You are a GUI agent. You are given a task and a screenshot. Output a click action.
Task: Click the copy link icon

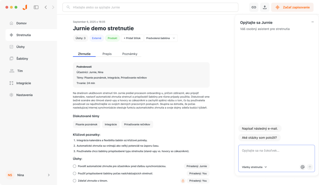(254, 7)
